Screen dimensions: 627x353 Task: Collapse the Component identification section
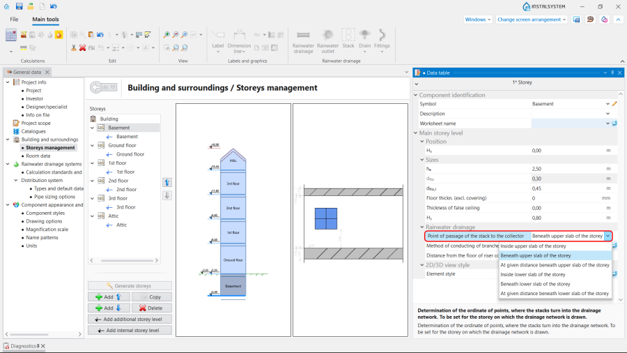[x=416, y=96]
